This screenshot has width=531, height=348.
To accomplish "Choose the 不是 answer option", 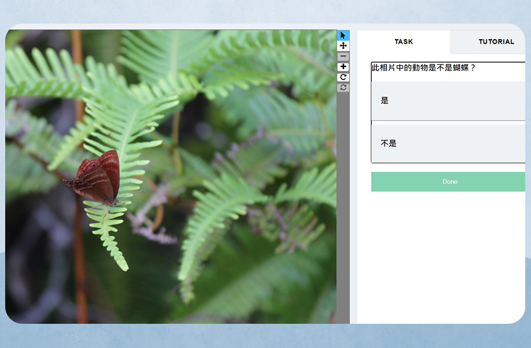I will [448, 143].
